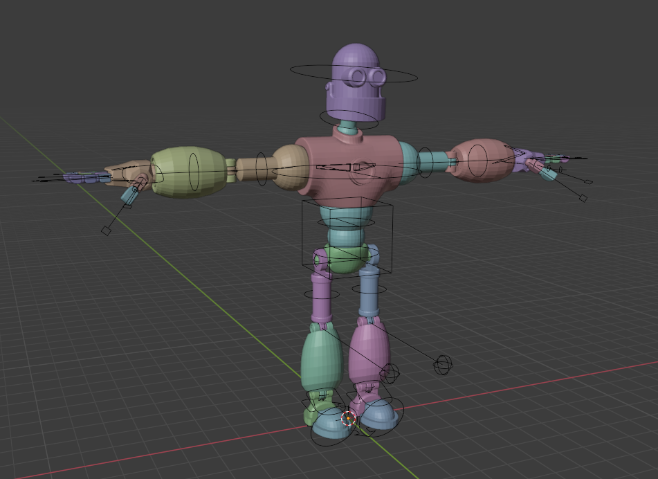Click the orange origin dot at the feet
Viewport: 658px width, 479px height.
pos(348,419)
